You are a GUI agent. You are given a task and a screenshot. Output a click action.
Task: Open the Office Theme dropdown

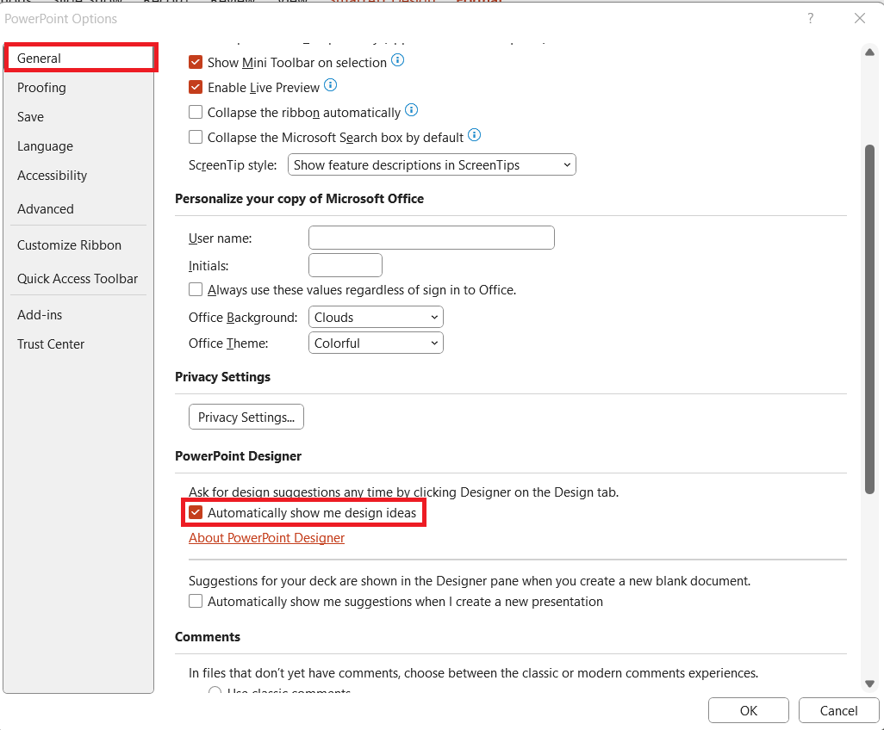tap(376, 343)
